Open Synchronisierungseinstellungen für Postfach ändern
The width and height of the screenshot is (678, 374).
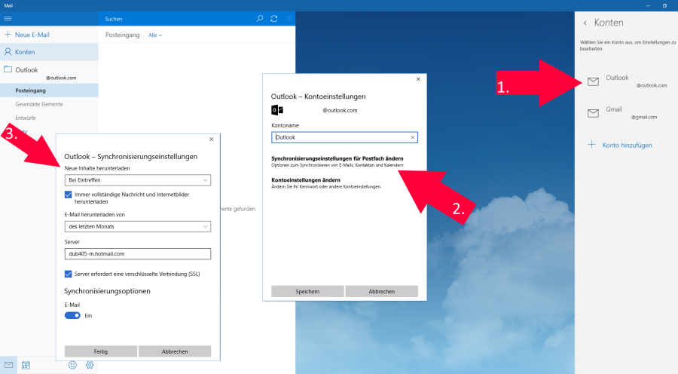point(337,161)
